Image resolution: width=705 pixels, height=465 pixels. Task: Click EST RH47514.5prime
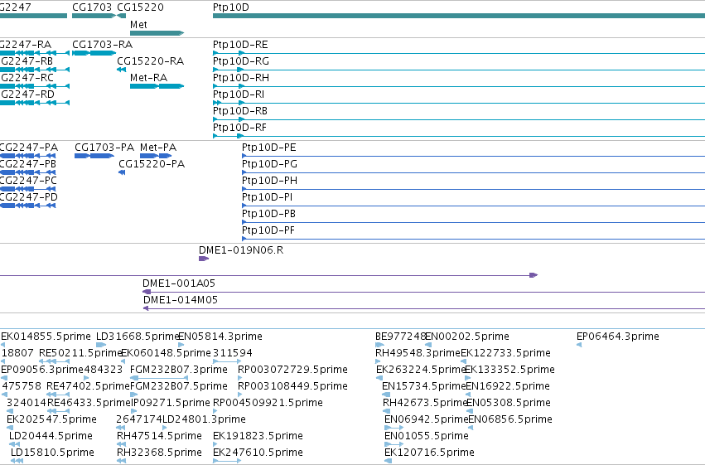159,436
